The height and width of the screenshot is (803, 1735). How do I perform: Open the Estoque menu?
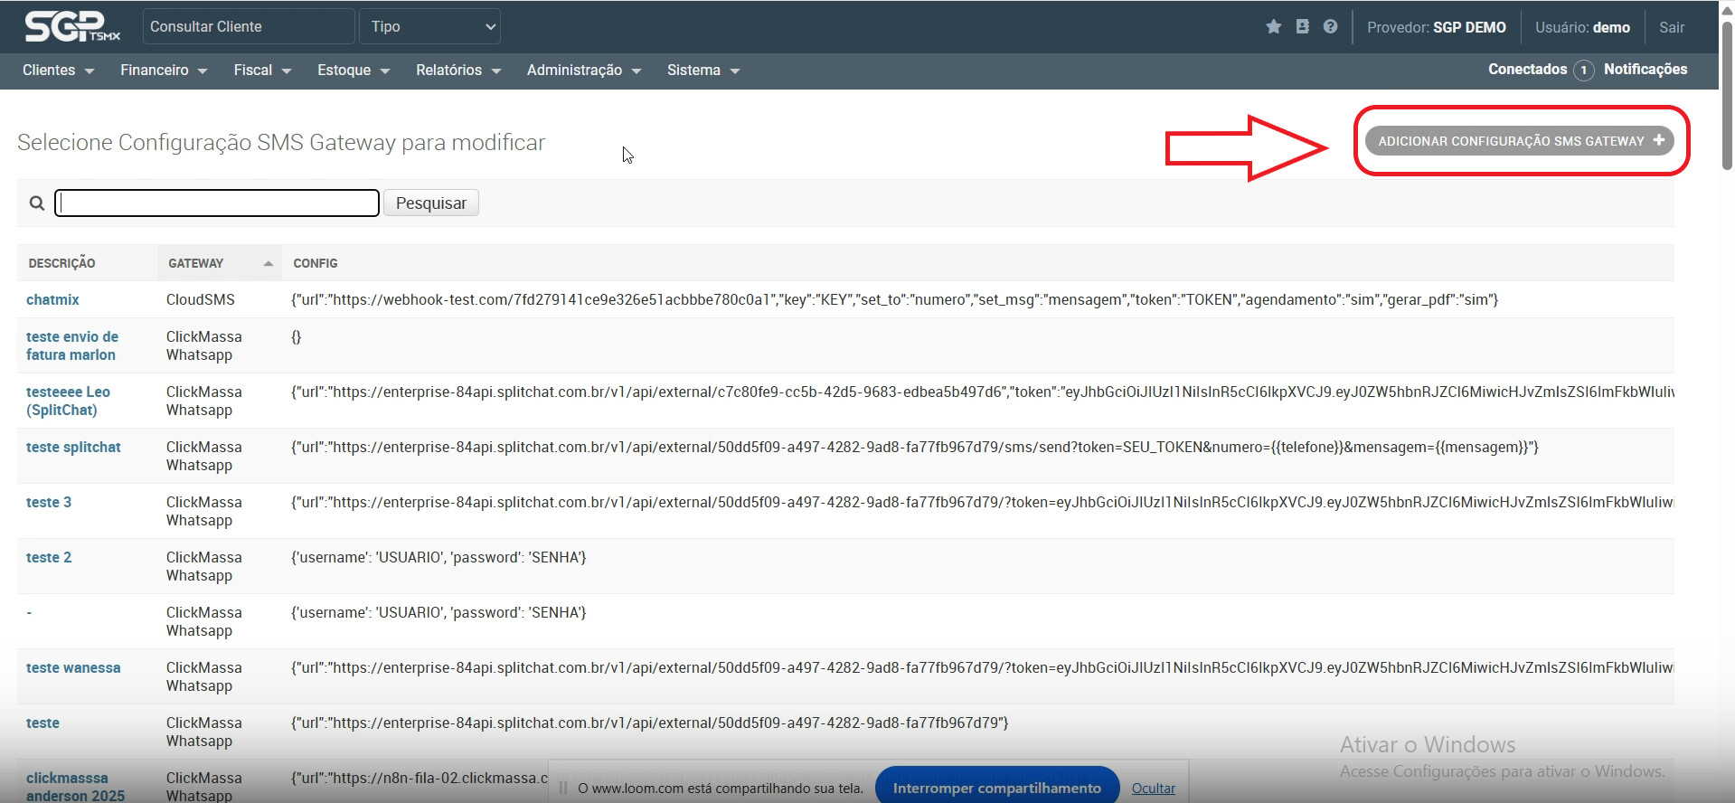pos(353,71)
